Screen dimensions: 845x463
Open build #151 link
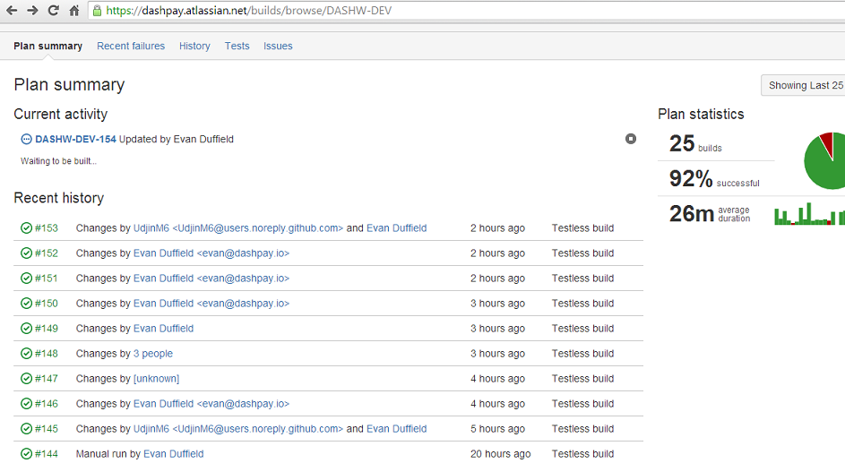(x=47, y=279)
